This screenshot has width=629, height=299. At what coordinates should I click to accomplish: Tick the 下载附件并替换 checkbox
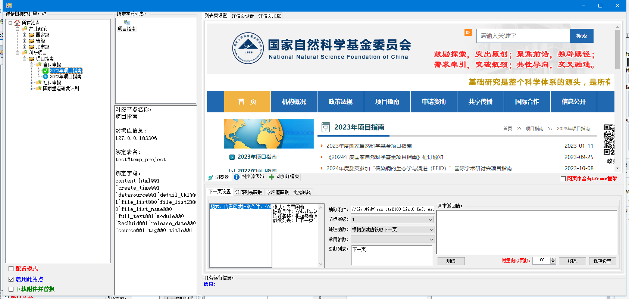click(11, 289)
